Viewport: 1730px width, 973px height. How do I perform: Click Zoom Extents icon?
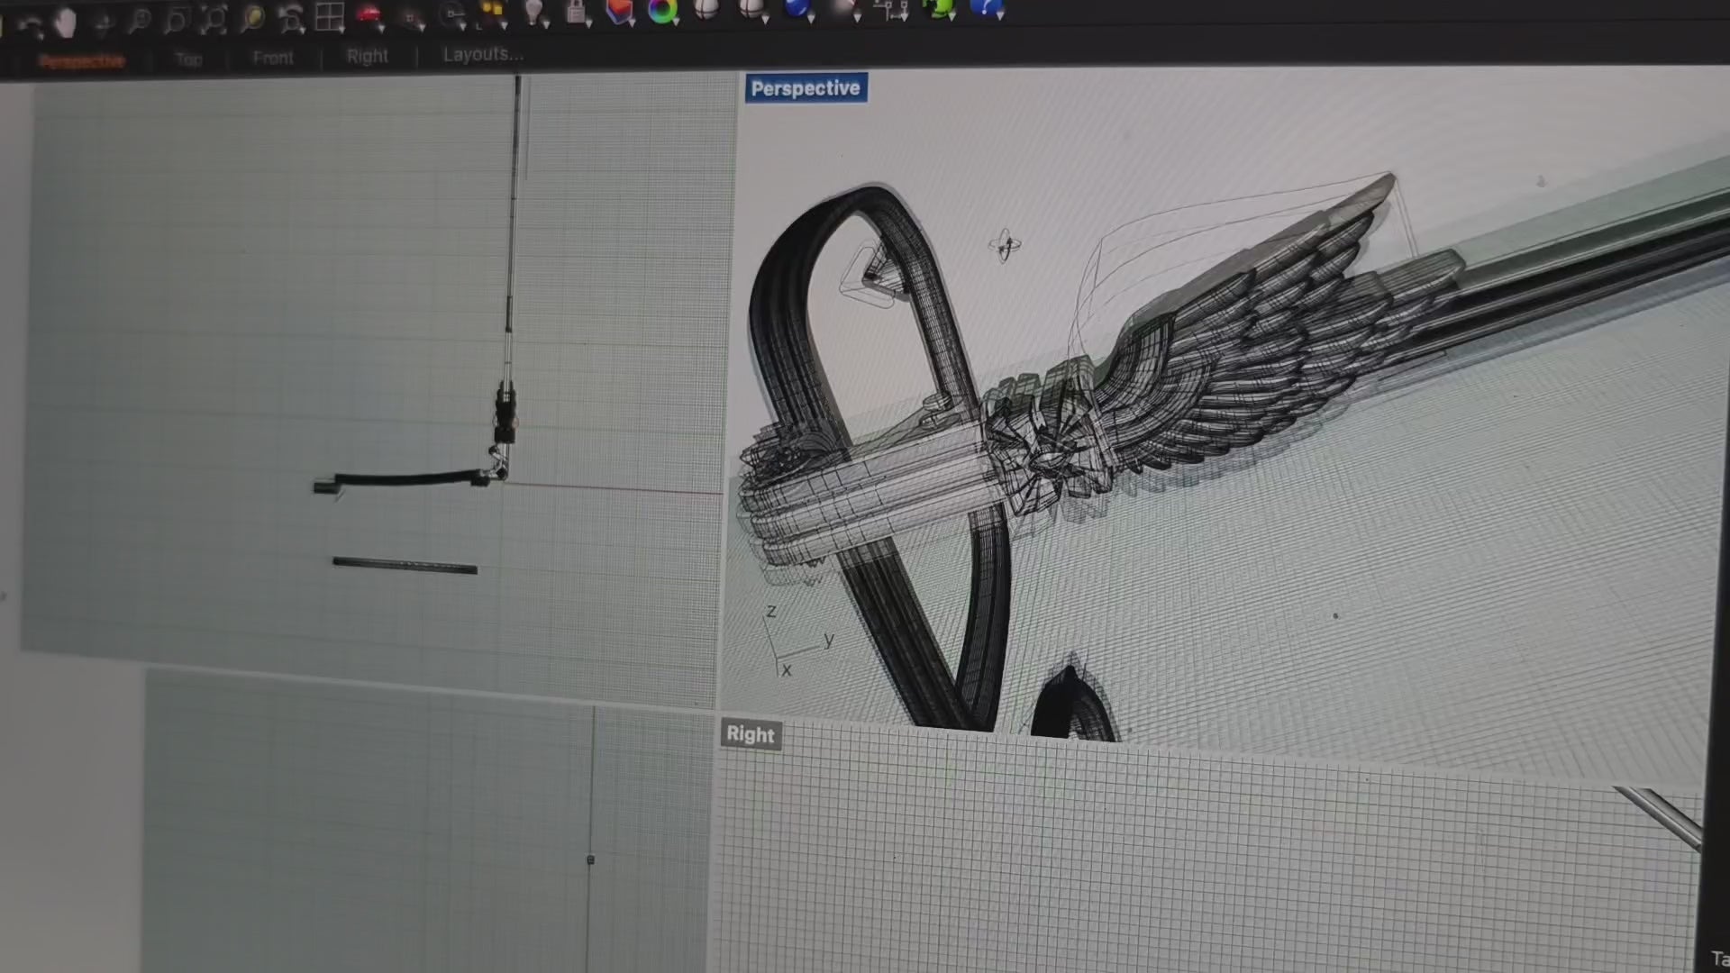(214, 18)
